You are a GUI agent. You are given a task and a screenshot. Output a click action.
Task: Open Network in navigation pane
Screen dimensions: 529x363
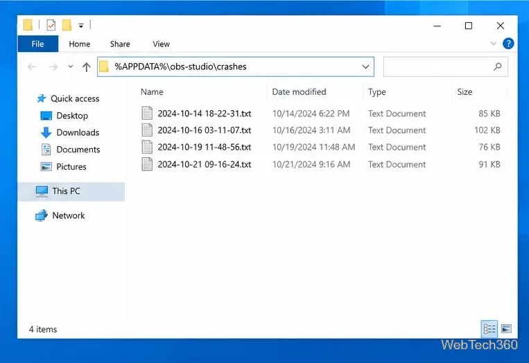(69, 215)
